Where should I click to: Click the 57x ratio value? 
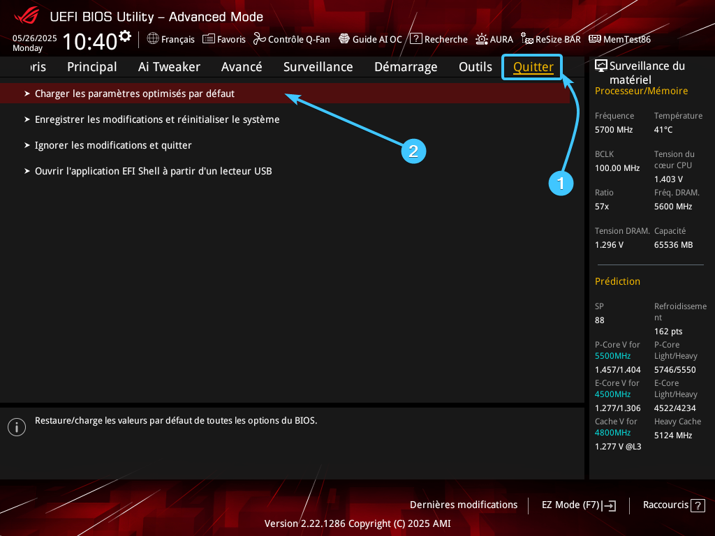[602, 207]
